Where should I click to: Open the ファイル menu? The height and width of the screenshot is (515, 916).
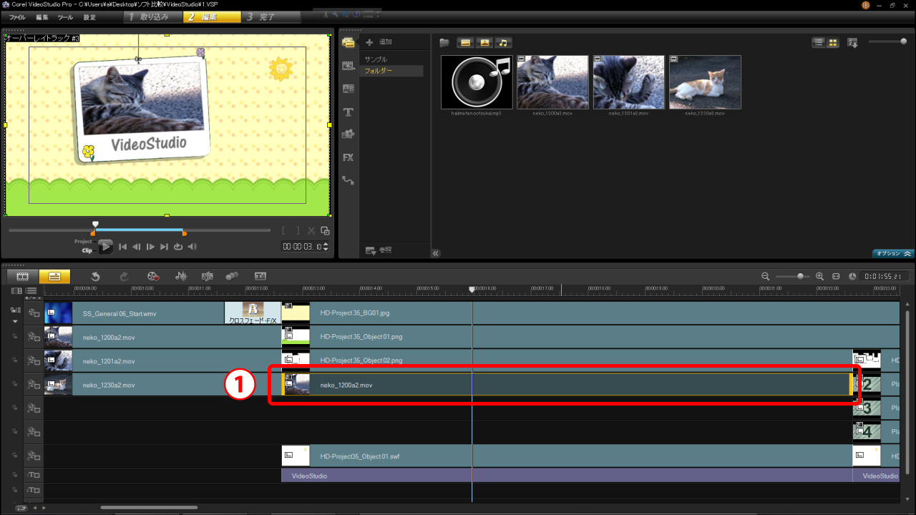[17, 16]
